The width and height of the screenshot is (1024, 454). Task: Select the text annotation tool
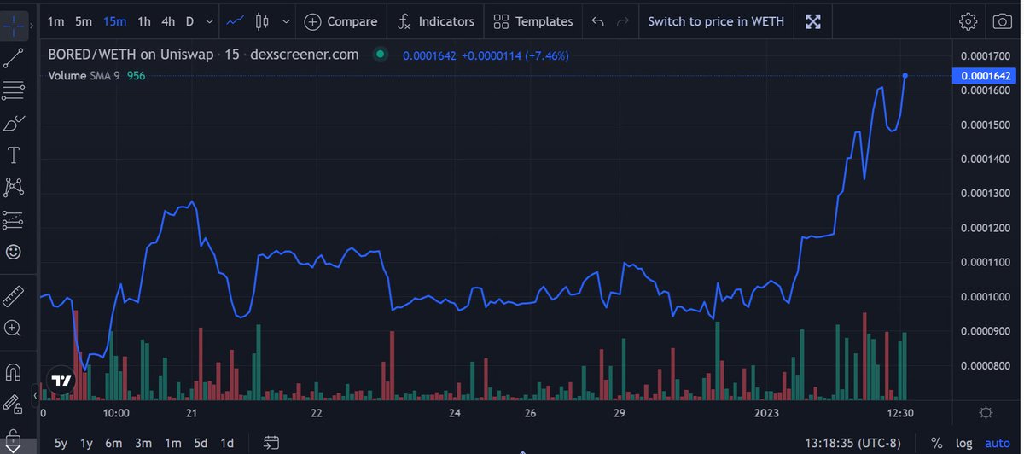click(x=13, y=155)
